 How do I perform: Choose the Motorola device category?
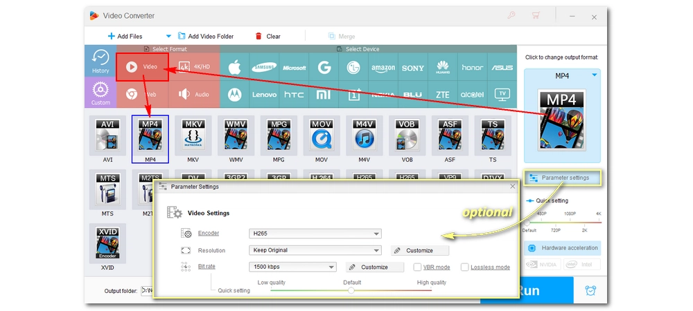(234, 94)
